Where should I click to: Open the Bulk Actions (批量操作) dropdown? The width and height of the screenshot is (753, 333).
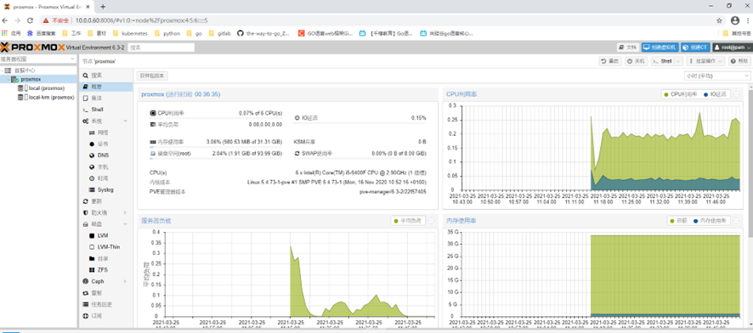(706, 61)
